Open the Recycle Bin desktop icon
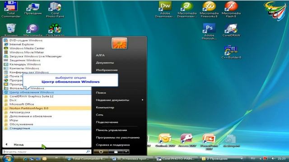Viewport: 289px width, 162px height. coord(11,30)
